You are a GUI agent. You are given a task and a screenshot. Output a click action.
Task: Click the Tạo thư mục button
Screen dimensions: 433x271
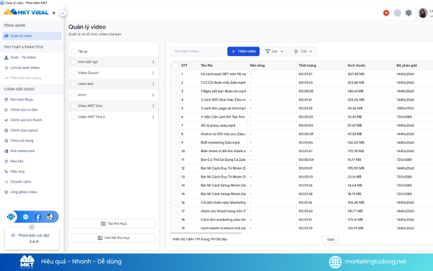tap(114, 224)
